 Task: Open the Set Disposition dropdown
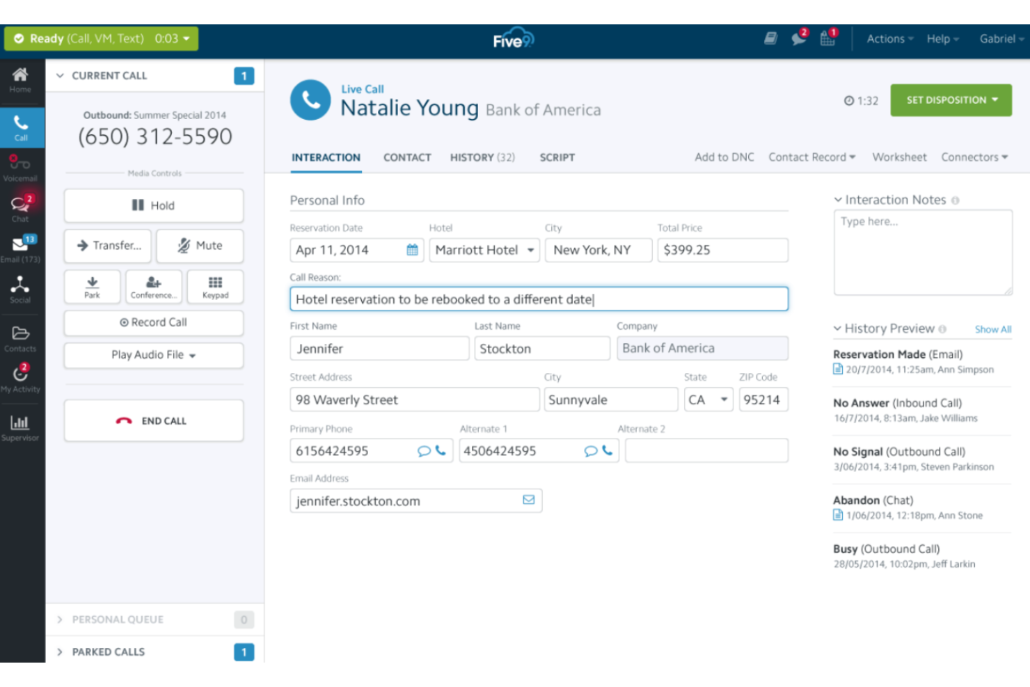951,100
